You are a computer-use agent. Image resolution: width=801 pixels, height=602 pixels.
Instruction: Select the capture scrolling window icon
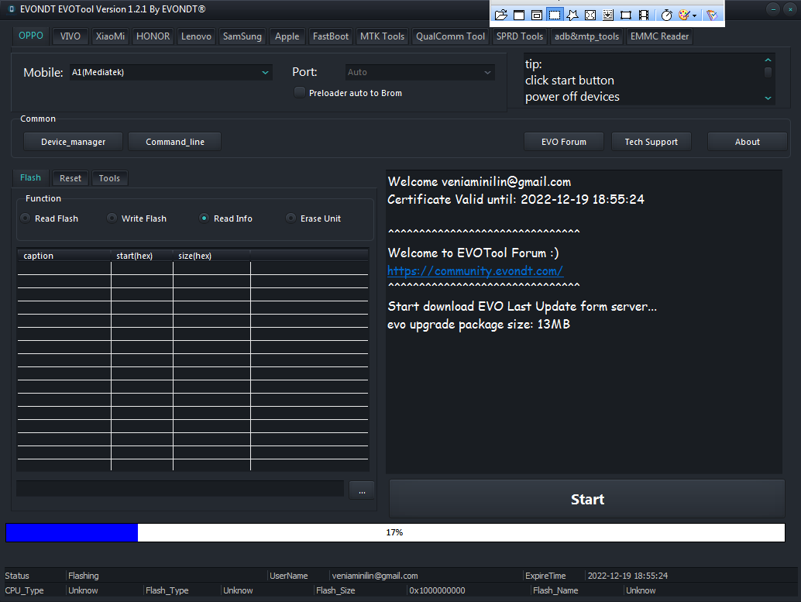(x=608, y=15)
